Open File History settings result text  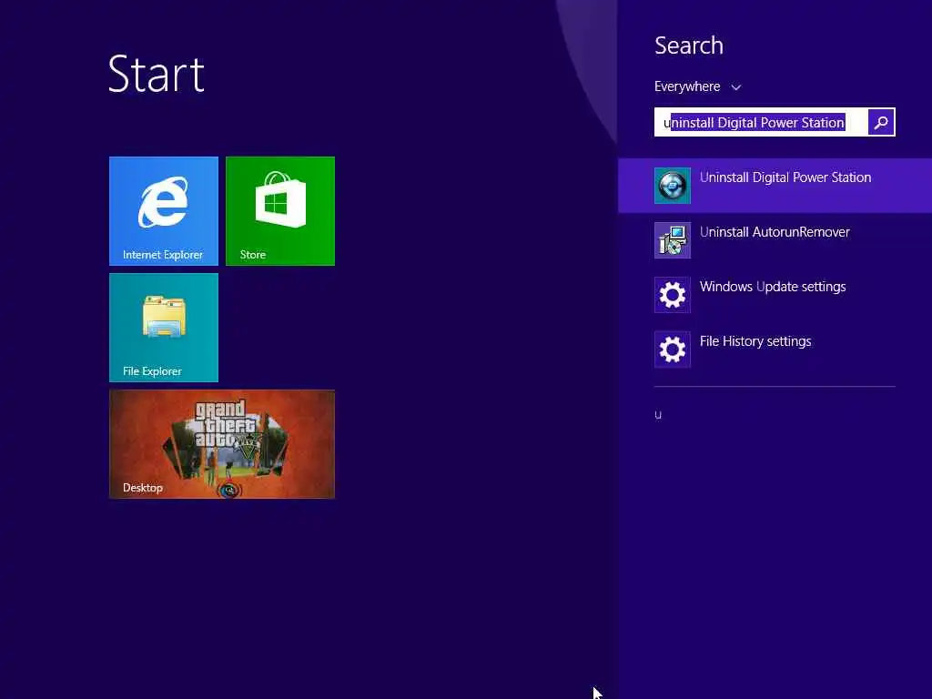[x=755, y=341]
